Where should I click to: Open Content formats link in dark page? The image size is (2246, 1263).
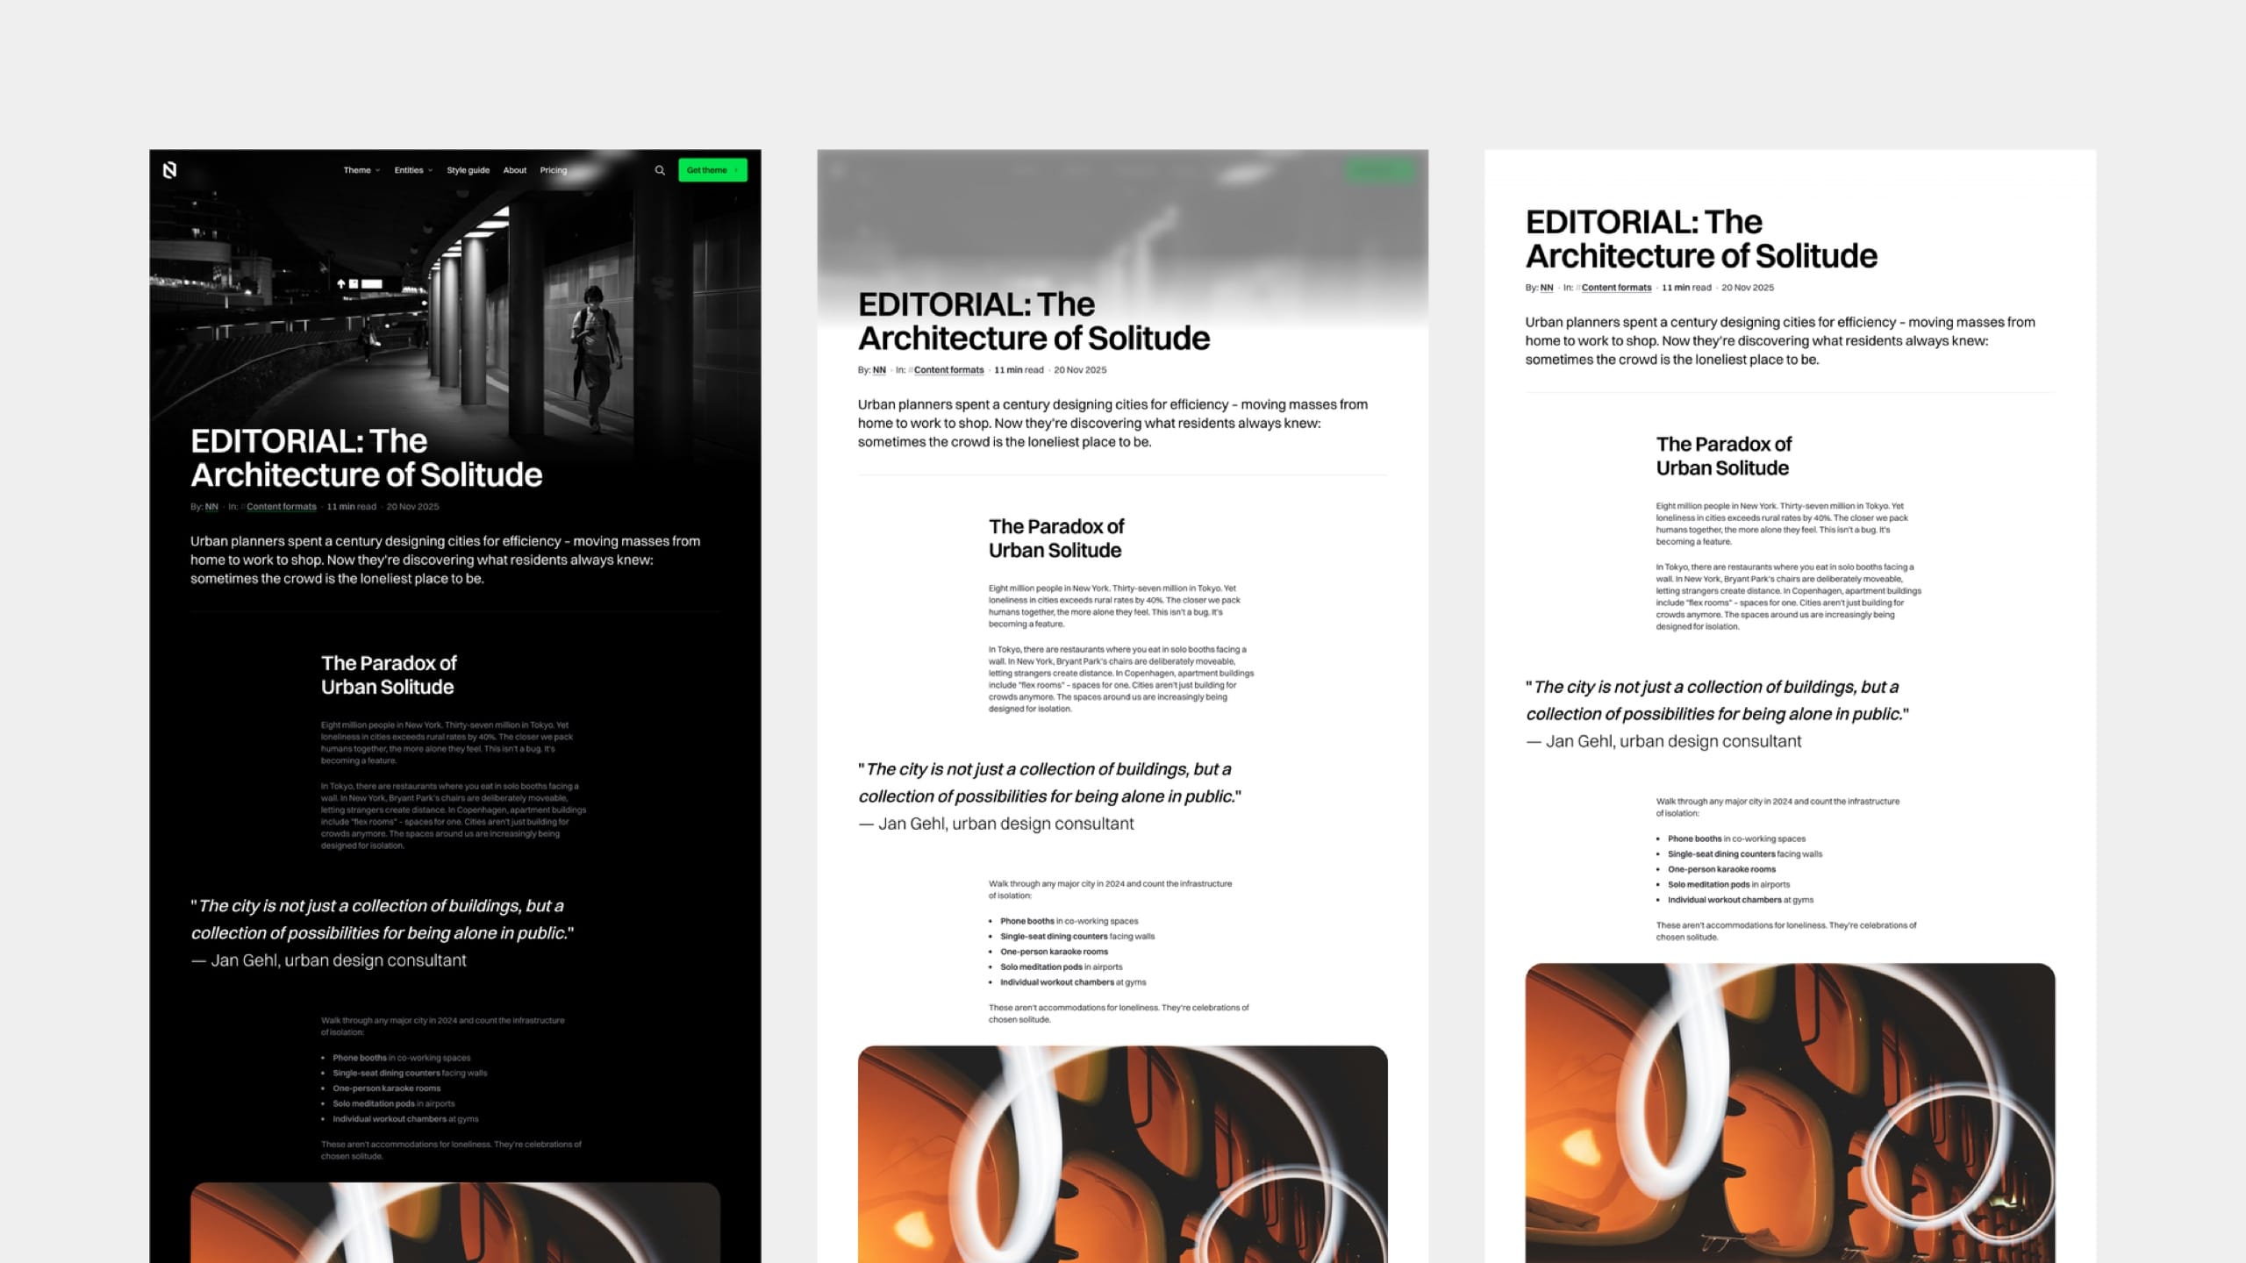pos(282,507)
